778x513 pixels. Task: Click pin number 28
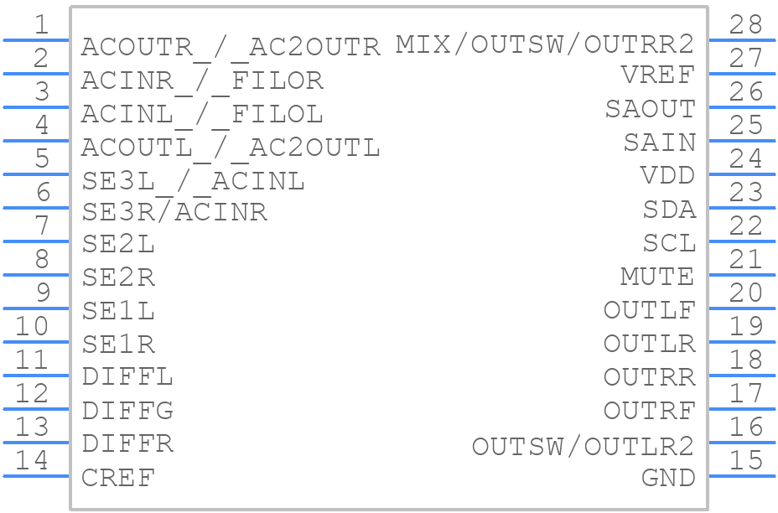[745, 25]
